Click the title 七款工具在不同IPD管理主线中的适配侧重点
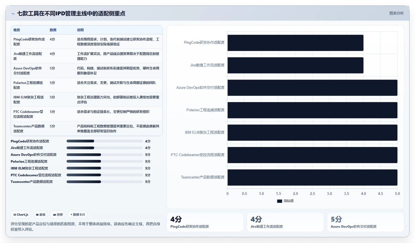The image size is (415, 243). [x=71, y=13]
